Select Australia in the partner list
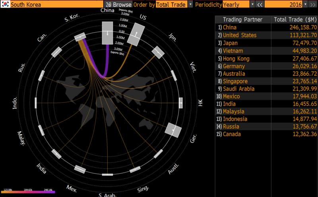The height and width of the screenshot is (197, 318). pos(266,73)
